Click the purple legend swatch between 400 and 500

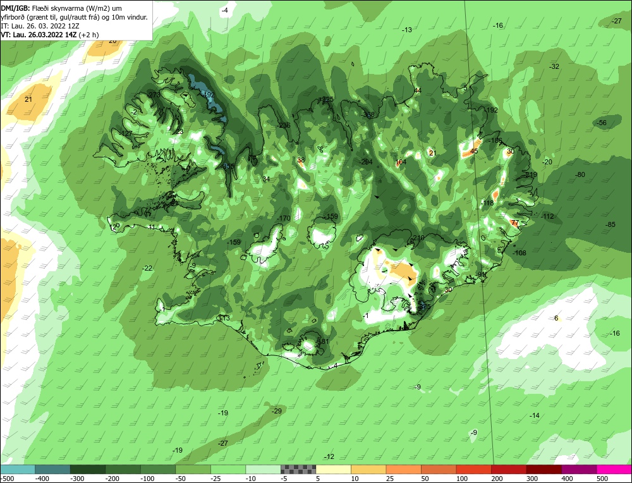(x=579, y=470)
